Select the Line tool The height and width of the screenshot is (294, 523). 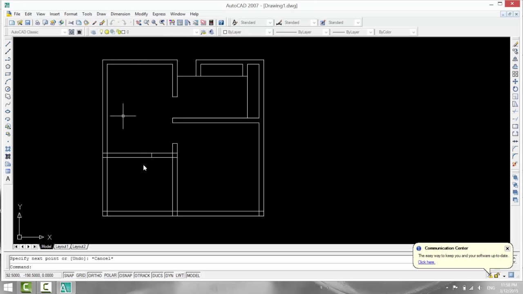click(x=8, y=44)
